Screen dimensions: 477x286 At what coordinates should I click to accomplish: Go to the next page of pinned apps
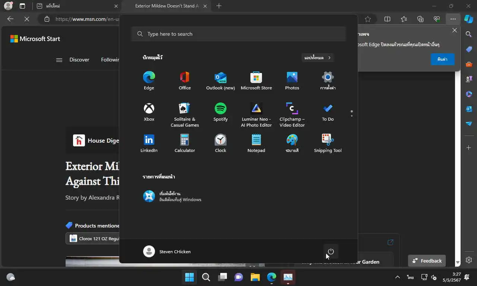351,116
